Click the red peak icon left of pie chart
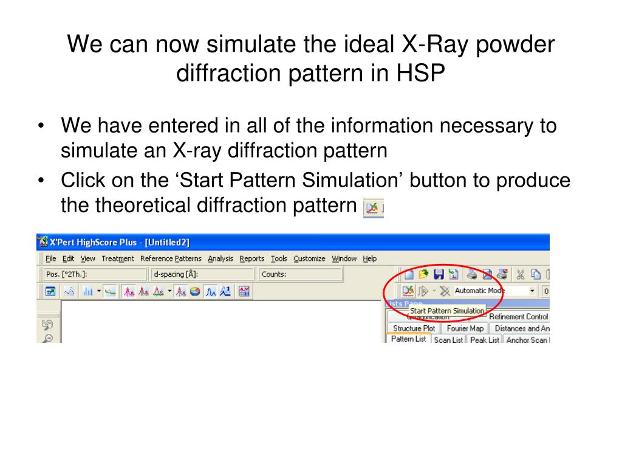This screenshot has width=622, height=467. click(x=181, y=291)
